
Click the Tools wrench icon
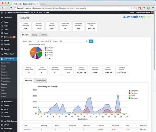[2, 113]
